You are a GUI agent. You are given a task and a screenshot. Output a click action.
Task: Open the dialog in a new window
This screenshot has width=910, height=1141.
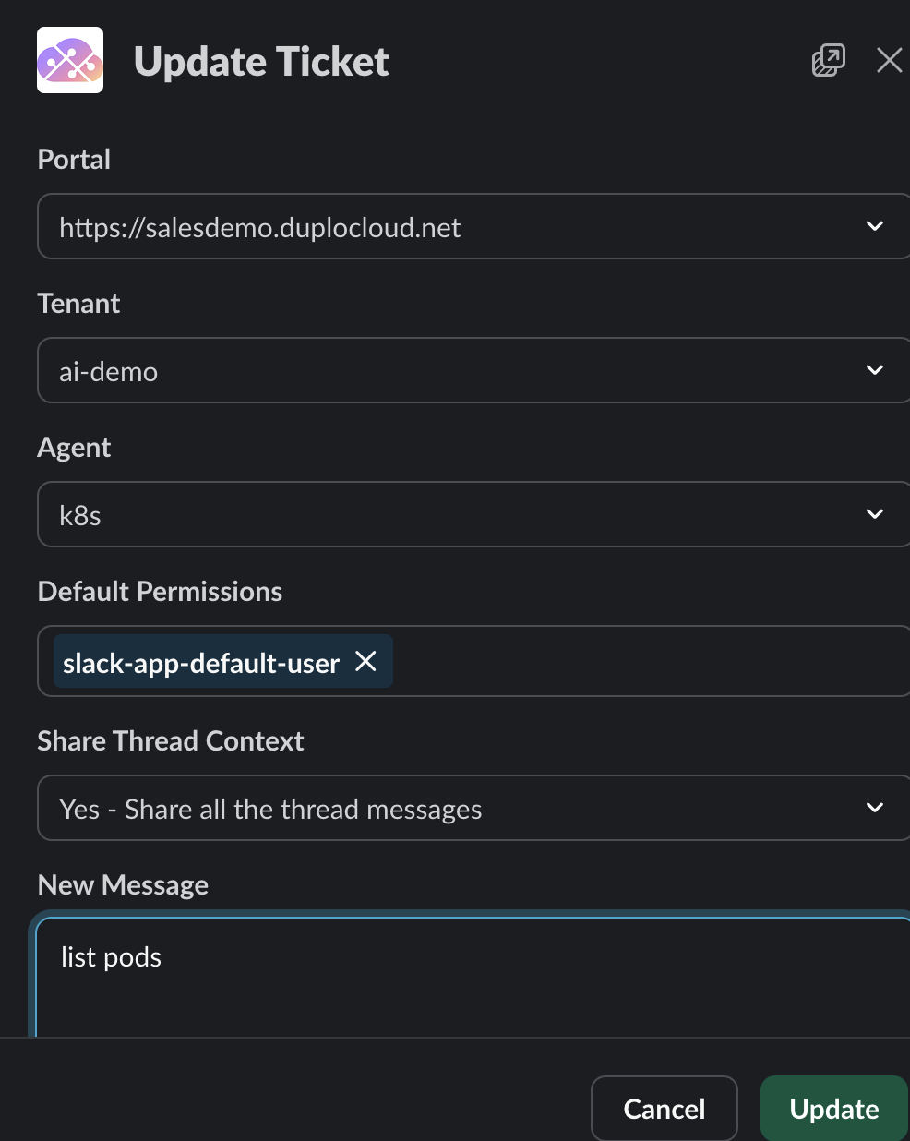click(x=828, y=61)
